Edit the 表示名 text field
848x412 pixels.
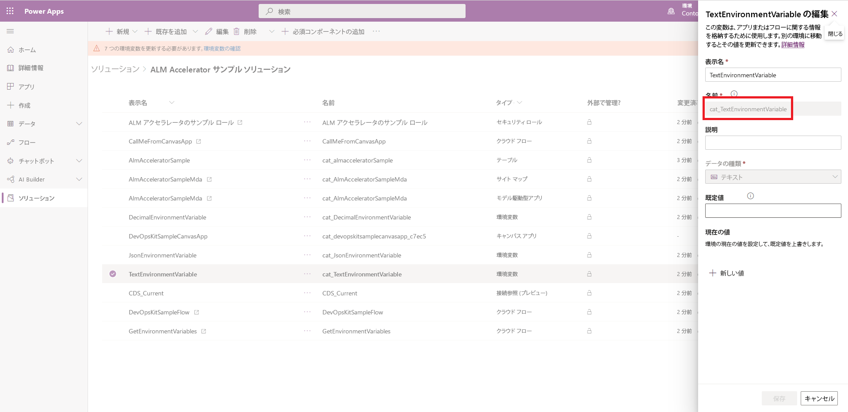[773, 75]
